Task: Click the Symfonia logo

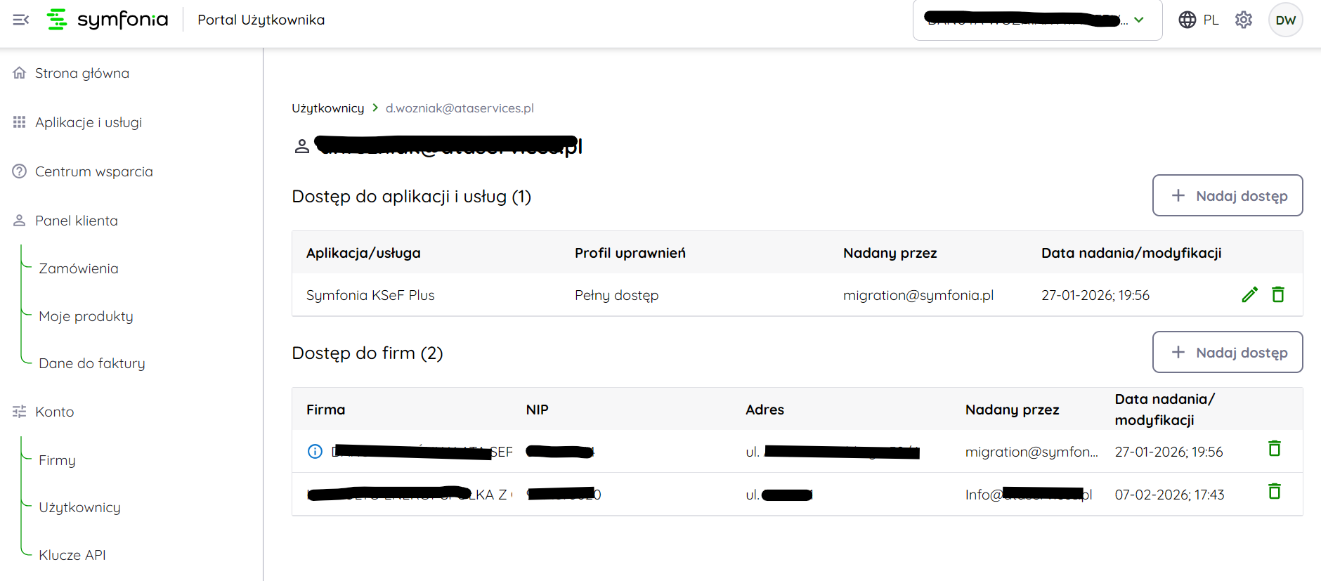Action: pos(108,20)
